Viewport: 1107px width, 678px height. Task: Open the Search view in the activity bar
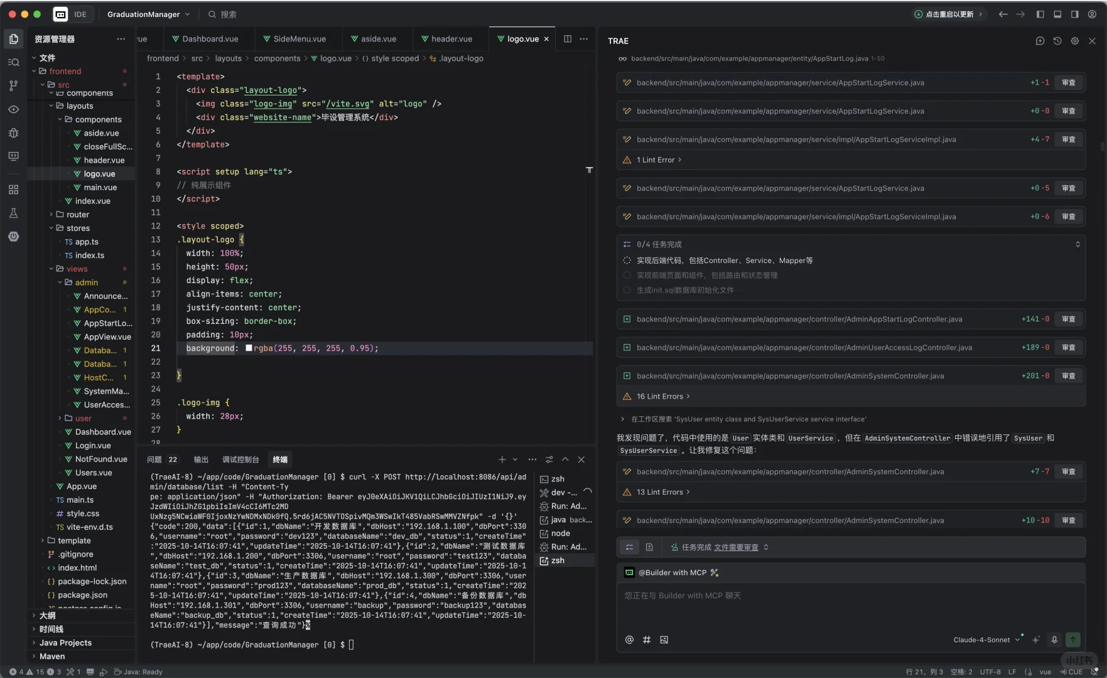click(x=13, y=62)
